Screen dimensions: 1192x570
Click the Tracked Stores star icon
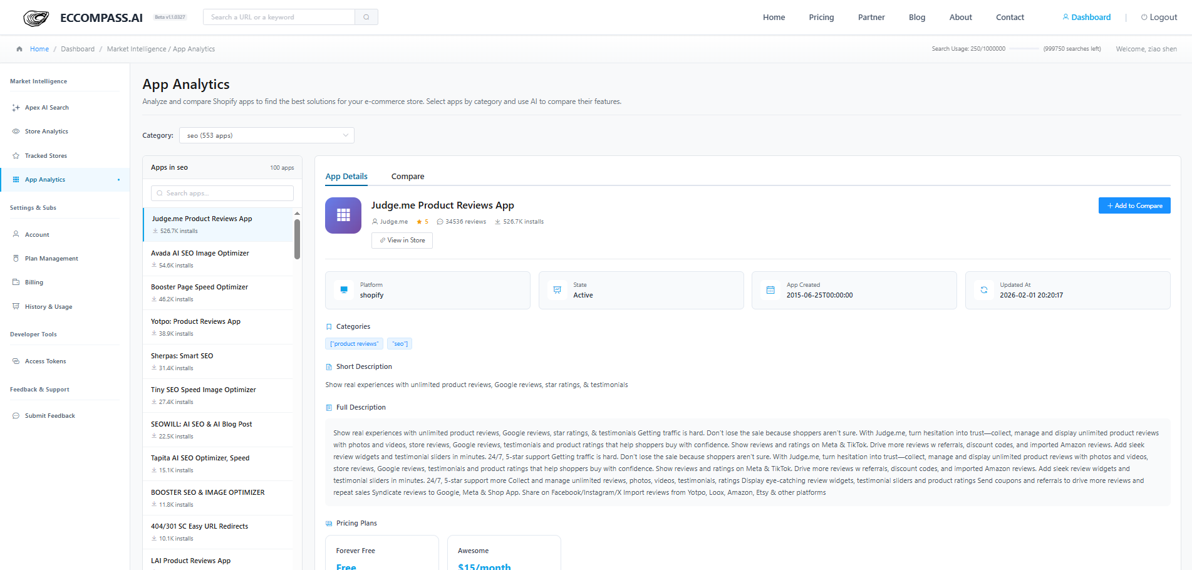[x=16, y=156]
